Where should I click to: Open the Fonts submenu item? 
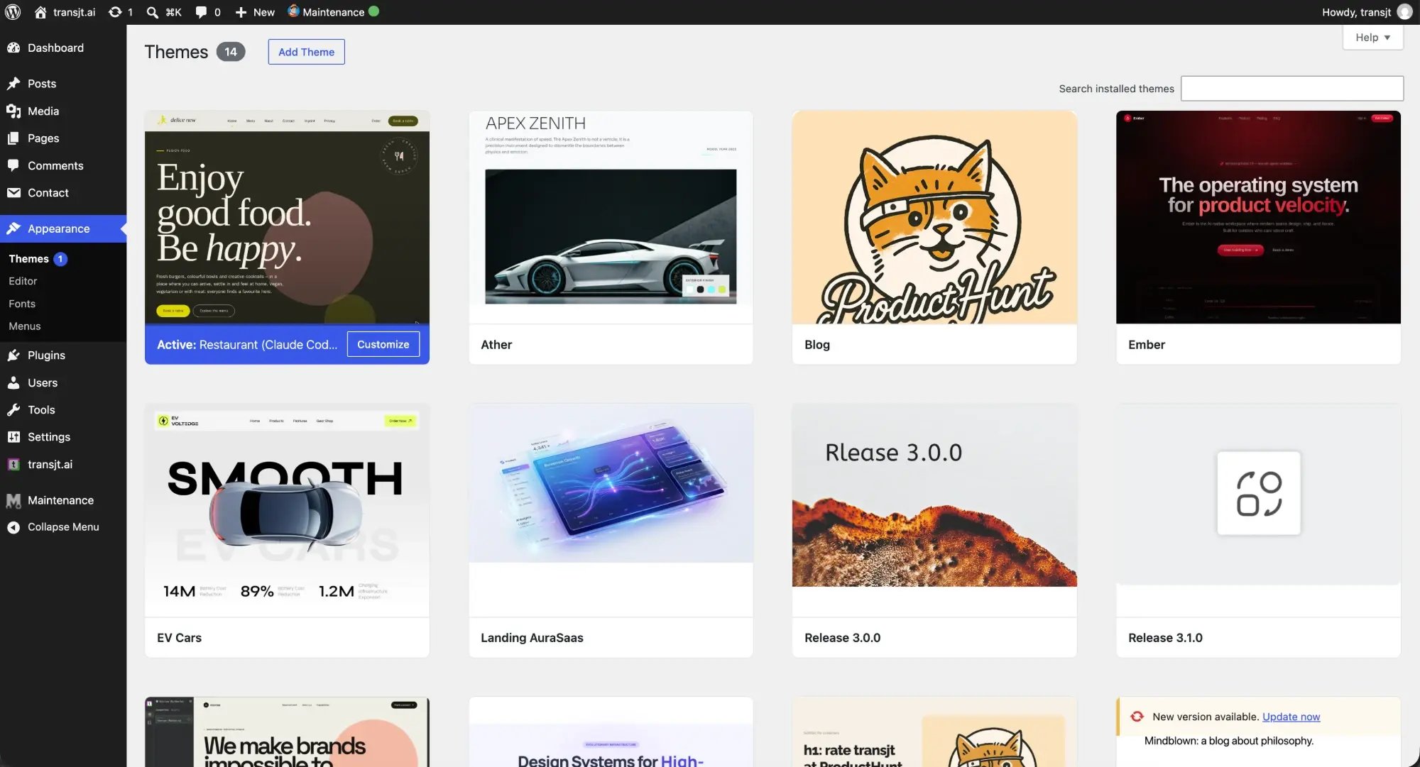click(22, 304)
